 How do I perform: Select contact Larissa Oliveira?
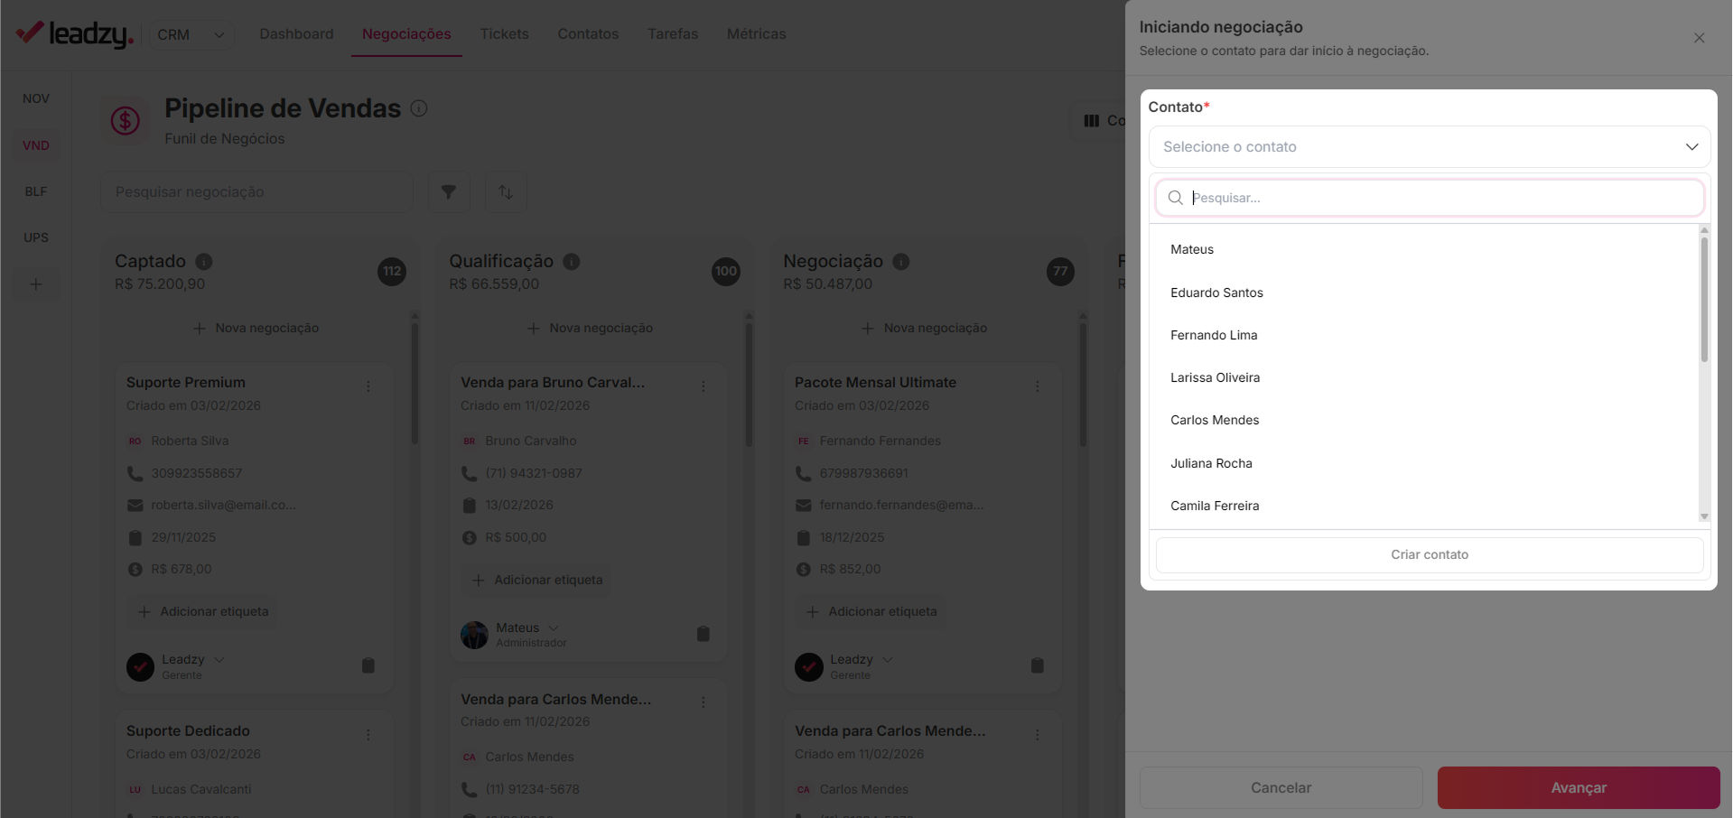click(x=1424, y=377)
